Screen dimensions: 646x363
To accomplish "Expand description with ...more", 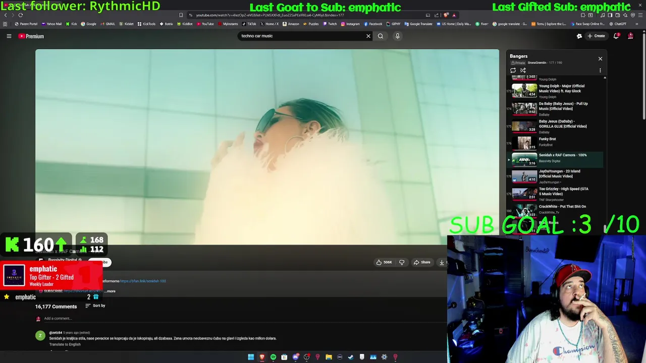I will click(110, 291).
